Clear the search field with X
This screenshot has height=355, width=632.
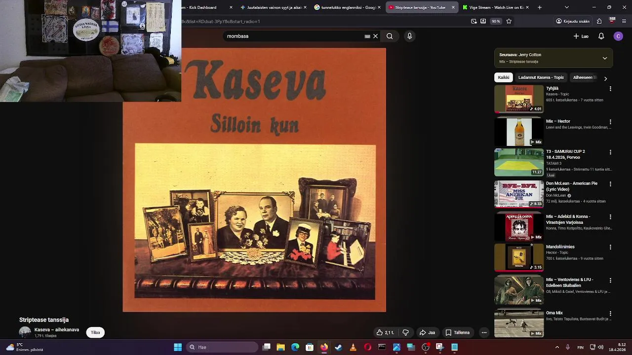375,36
